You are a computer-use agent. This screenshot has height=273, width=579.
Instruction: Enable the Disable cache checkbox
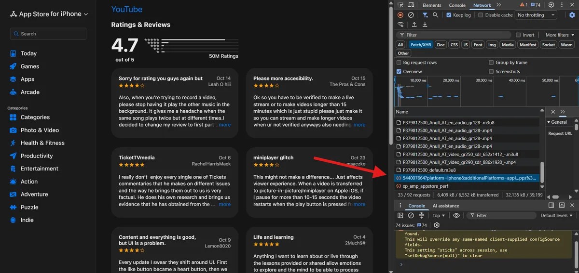[x=481, y=15]
